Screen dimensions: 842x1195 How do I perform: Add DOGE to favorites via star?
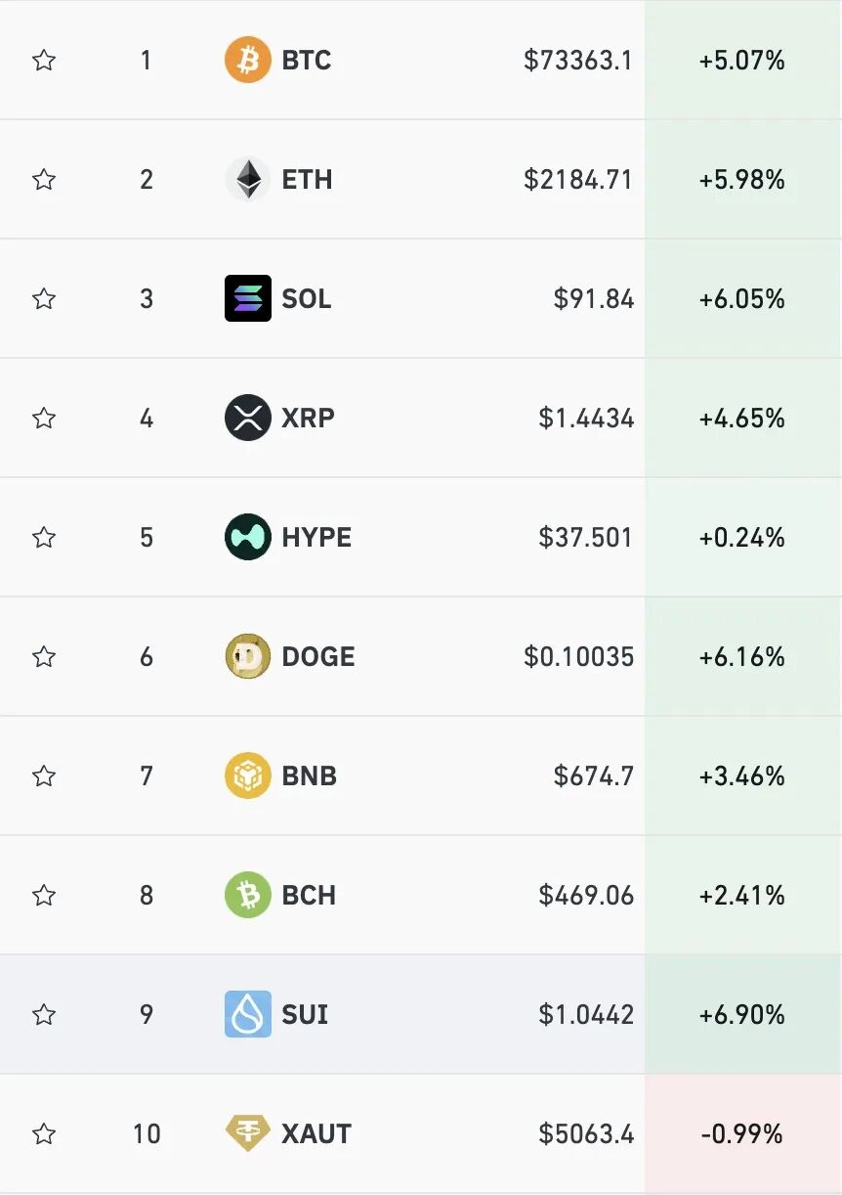coord(44,656)
